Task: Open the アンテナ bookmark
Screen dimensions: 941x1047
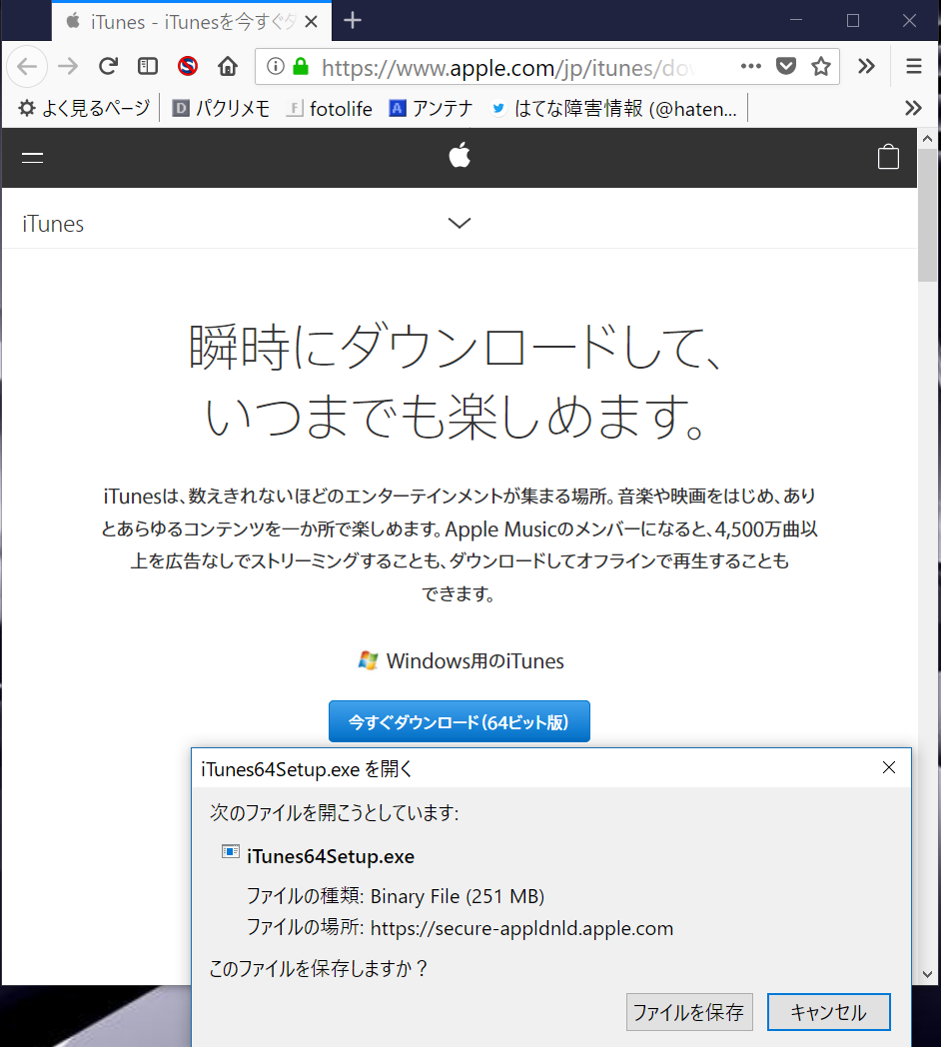Action: [431, 108]
